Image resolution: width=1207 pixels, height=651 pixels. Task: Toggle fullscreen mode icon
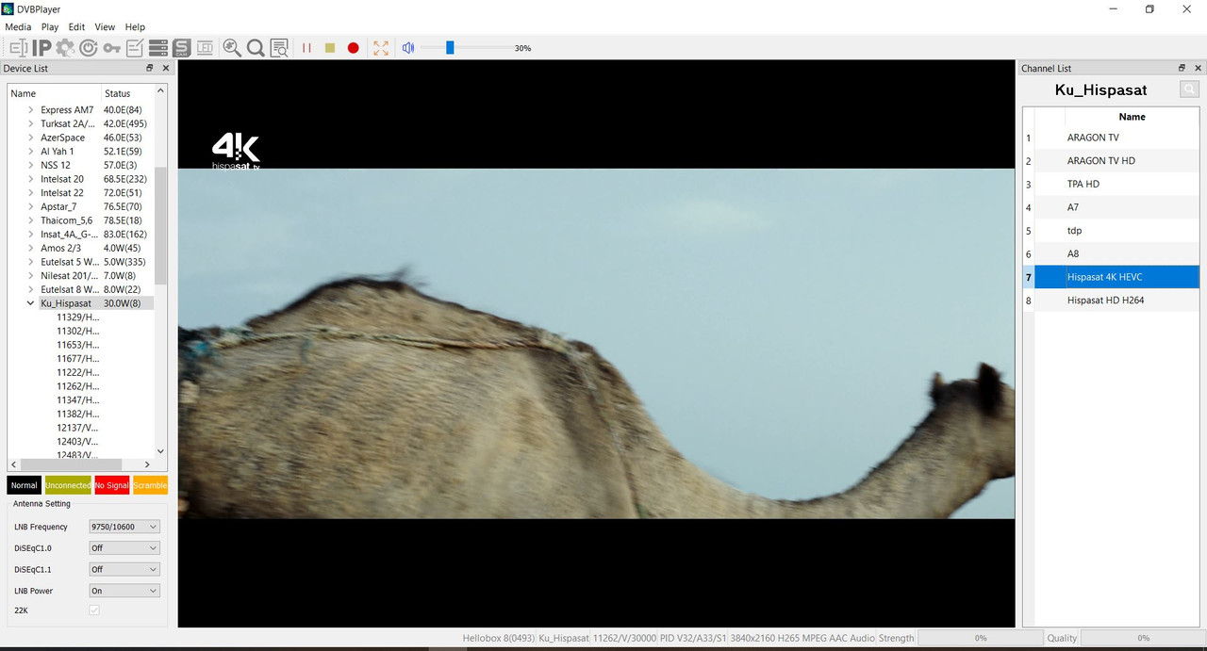click(381, 48)
